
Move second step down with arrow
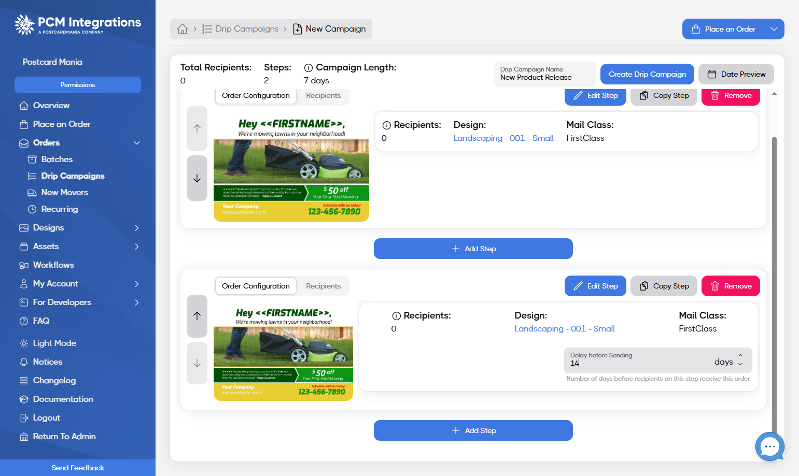coord(197,363)
